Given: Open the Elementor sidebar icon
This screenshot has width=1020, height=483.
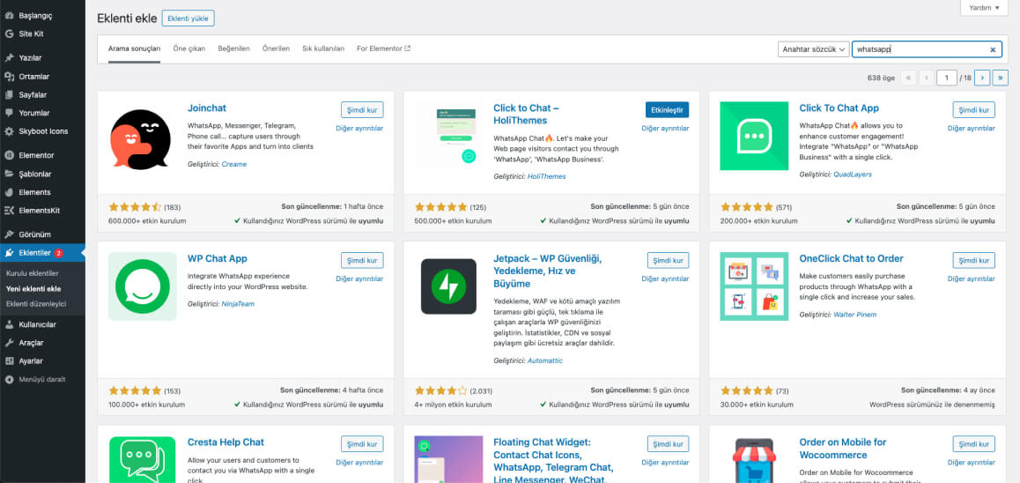Looking at the screenshot, I should (x=9, y=156).
